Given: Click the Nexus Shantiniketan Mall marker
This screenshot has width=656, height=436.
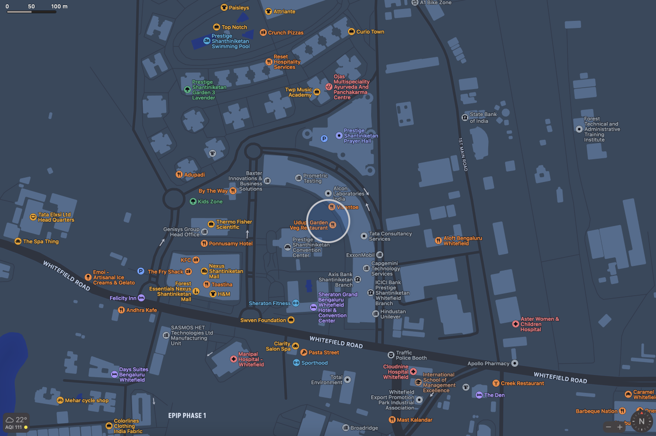Looking at the screenshot, I should click(x=204, y=271).
